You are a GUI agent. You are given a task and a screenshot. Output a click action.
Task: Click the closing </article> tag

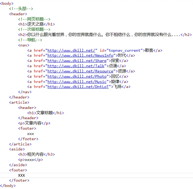tap(20, 144)
